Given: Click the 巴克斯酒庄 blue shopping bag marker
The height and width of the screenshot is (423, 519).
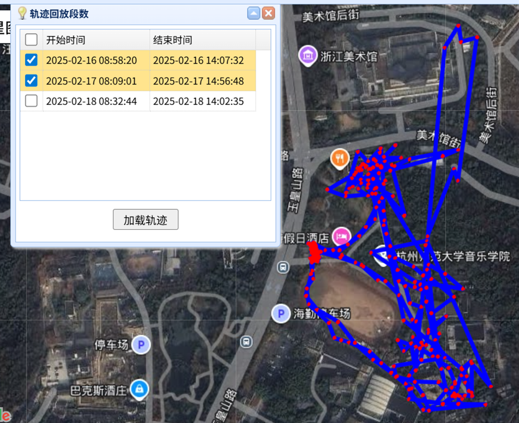Looking at the screenshot, I should coord(139,389).
